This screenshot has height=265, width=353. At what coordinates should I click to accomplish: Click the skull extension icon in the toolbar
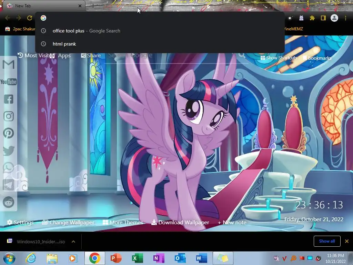click(x=290, y=18)
